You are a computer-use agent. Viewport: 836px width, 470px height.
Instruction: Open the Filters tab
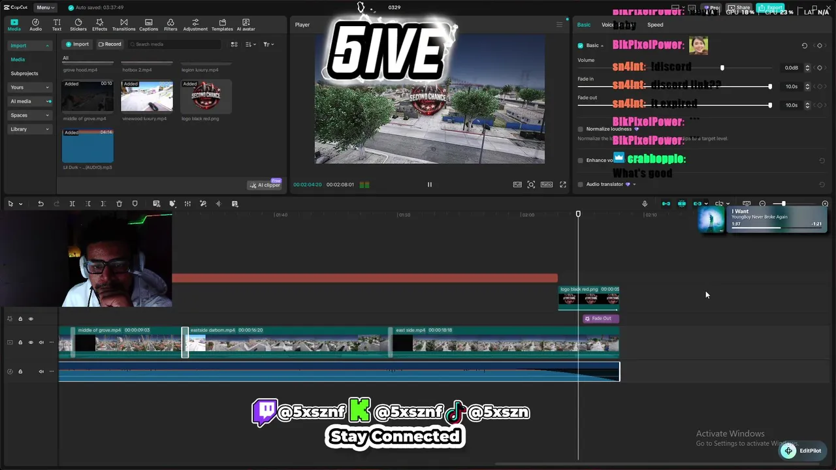coord(170,25)
